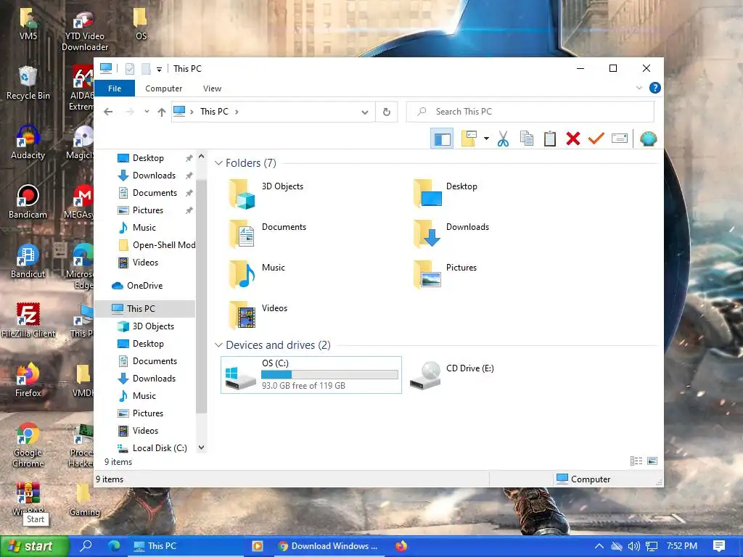
Task: Open the View ribbon tab
Action: tap(212, 88)
